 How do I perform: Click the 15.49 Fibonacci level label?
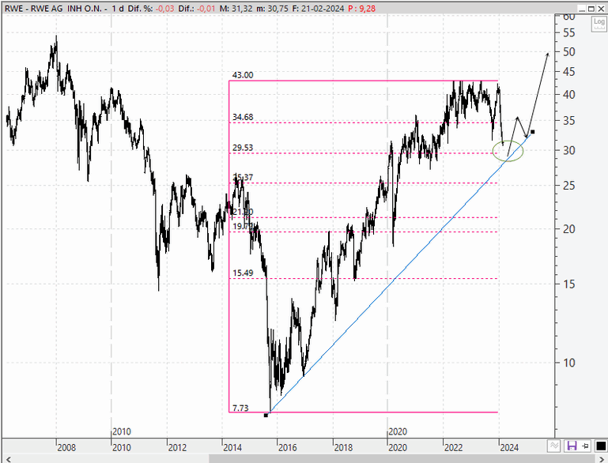[x=243, y=273]
